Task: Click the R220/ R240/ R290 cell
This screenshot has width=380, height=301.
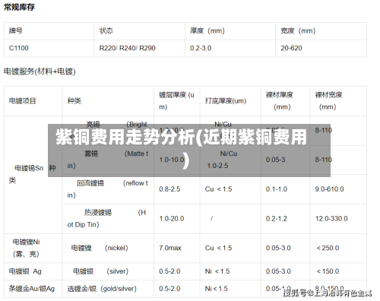Action: pyautogui.click(x=127, y=48)
